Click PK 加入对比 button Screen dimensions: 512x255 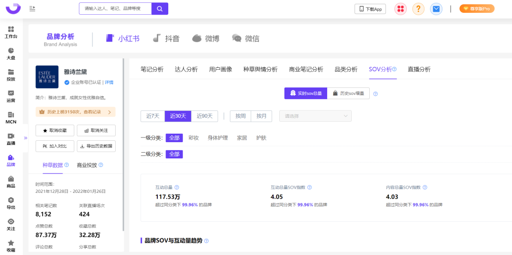click(x=55, y=146)
